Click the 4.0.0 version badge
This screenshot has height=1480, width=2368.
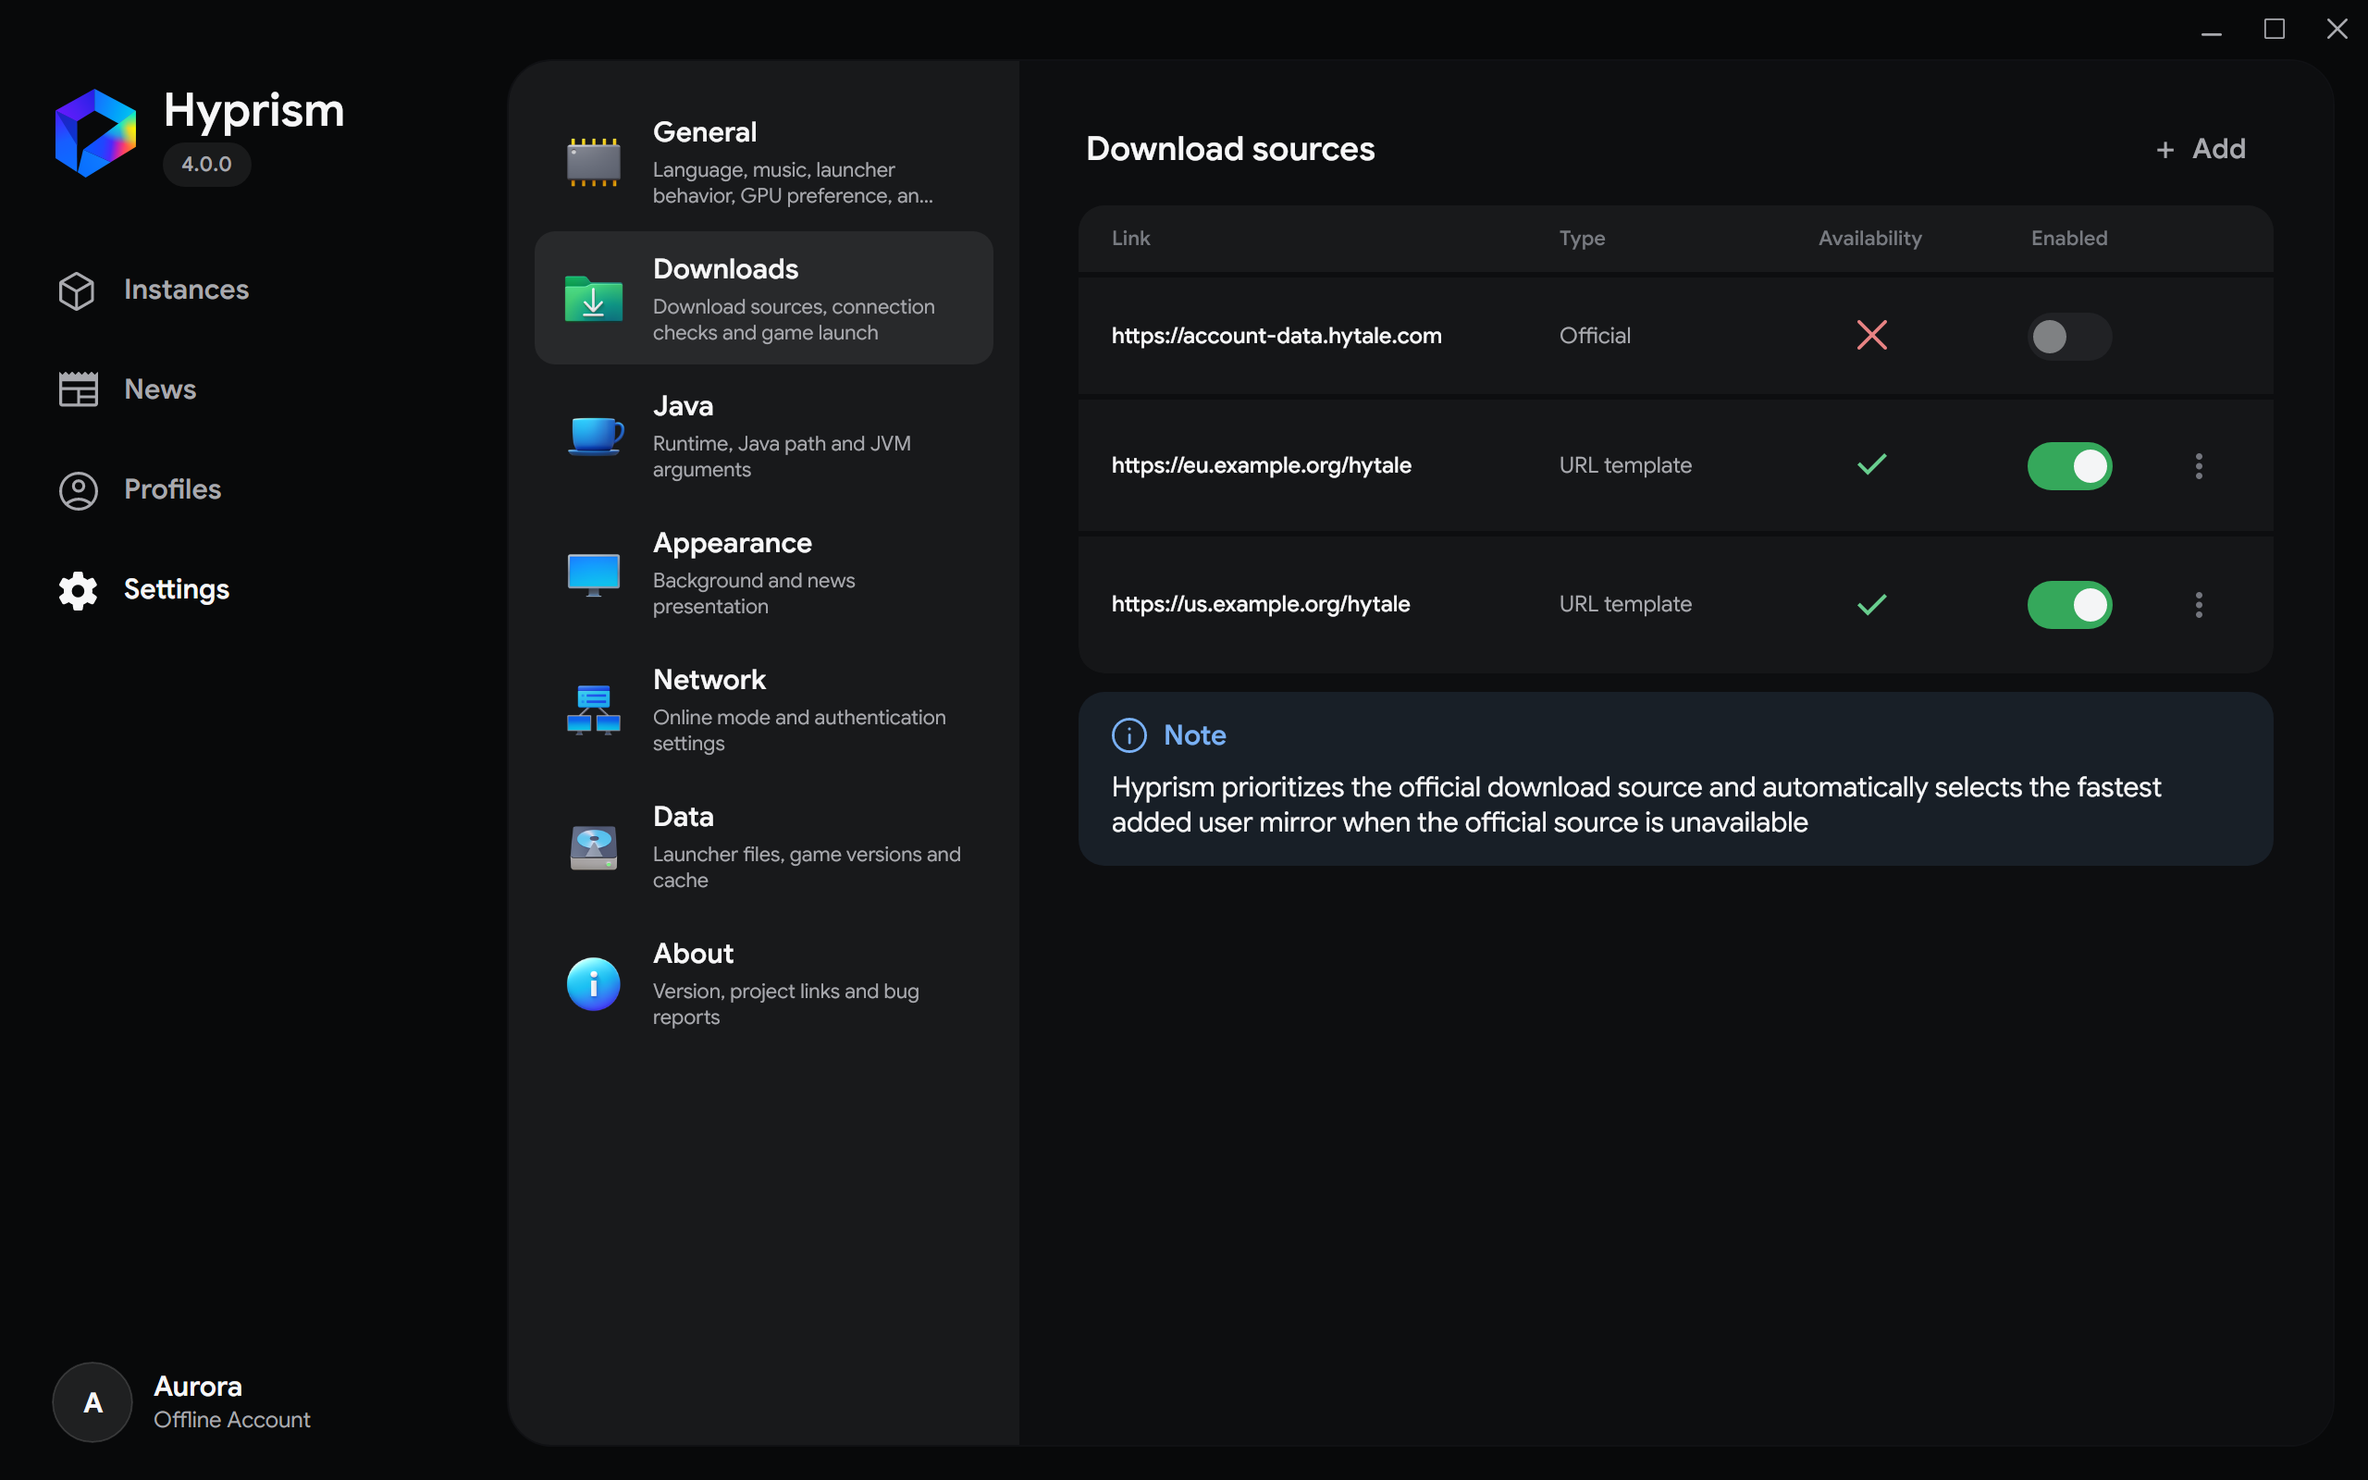point(206,165)
